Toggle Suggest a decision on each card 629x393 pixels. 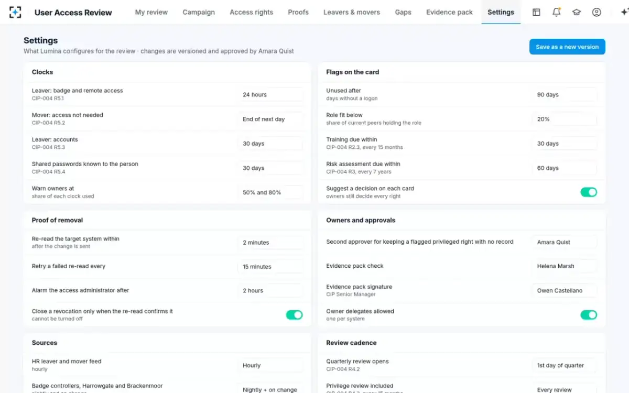(589, 192)
